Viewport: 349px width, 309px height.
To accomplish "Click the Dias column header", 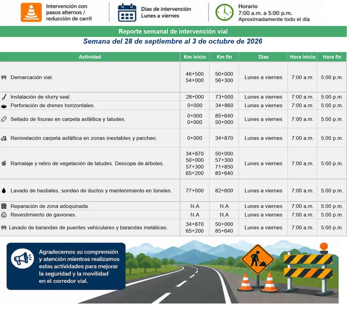I will coord(263,57).
